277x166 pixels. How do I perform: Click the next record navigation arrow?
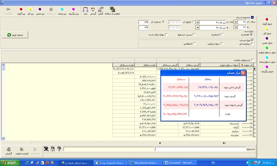pyautogui.click(x=160, y=143)
